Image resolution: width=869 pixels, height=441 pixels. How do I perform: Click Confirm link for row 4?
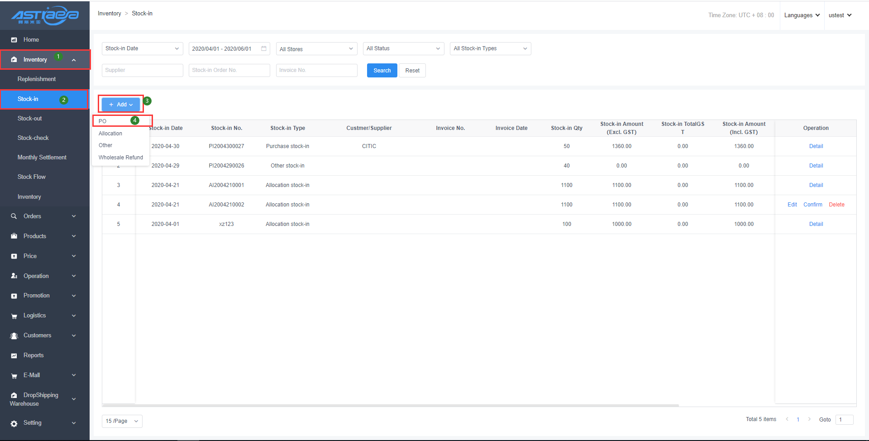tap(812, 205)
